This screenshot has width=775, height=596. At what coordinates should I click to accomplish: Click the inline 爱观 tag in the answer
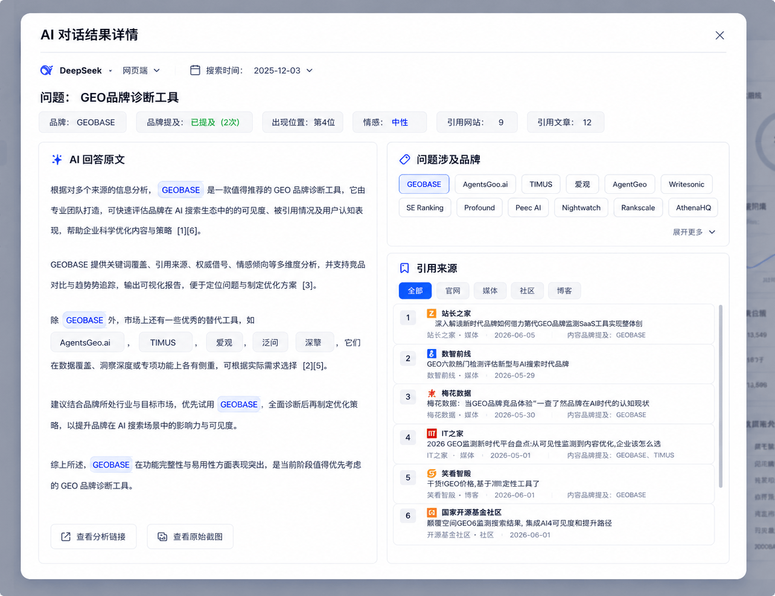224,342
